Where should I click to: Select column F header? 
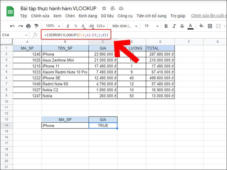(x=189, y=42)
